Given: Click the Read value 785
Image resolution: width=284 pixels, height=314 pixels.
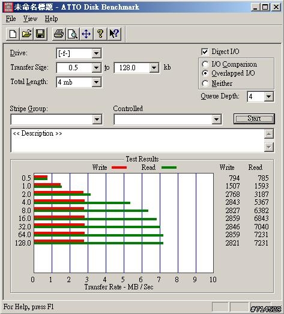Looking at the screenshot, I should tap(263, 178).
